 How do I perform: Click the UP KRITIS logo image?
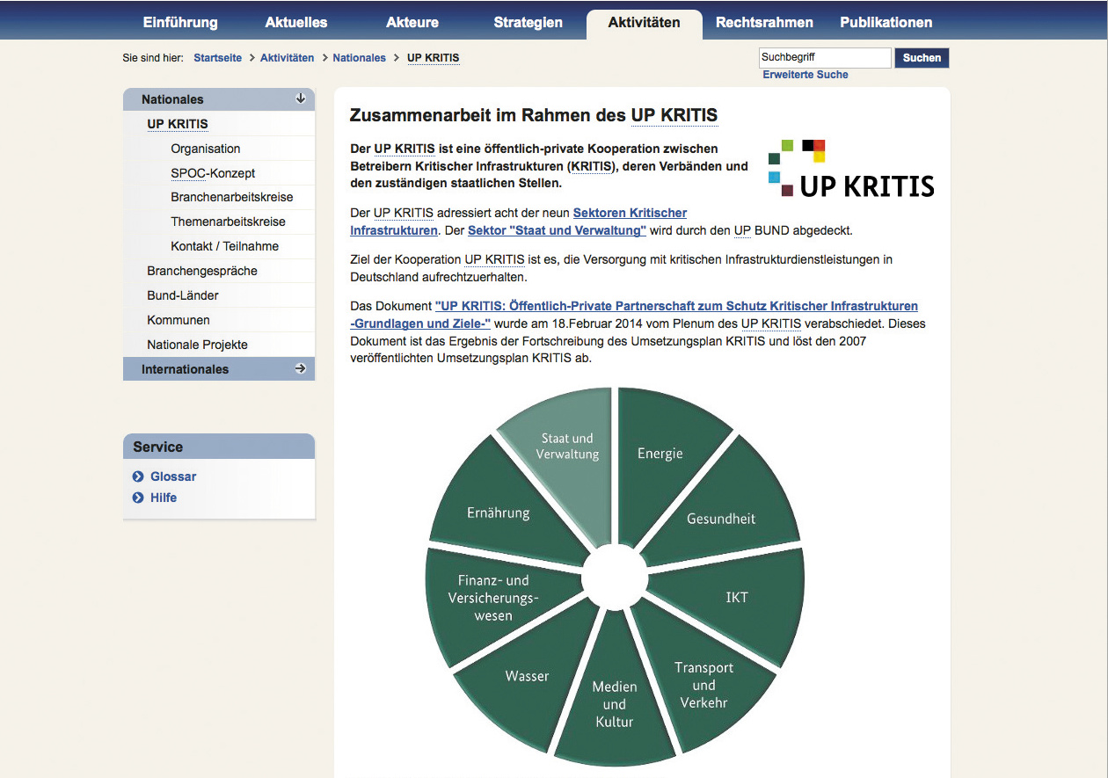(x=850, y=168)
